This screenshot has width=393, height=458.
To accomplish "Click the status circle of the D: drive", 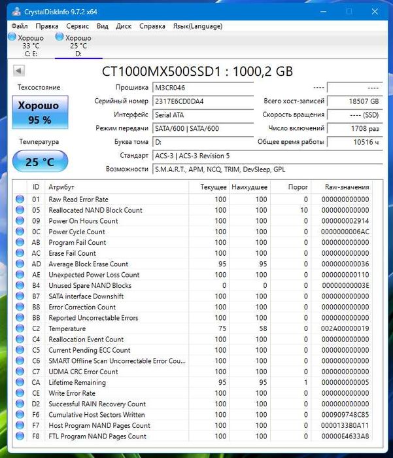I will tap(60, 37).
